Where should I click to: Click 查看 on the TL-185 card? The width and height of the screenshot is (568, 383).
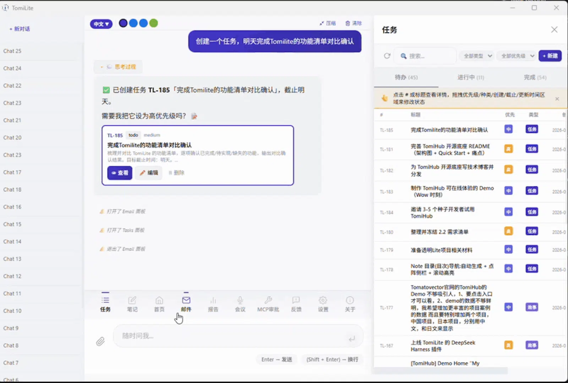pyautogui.click(x=120, y=173)
